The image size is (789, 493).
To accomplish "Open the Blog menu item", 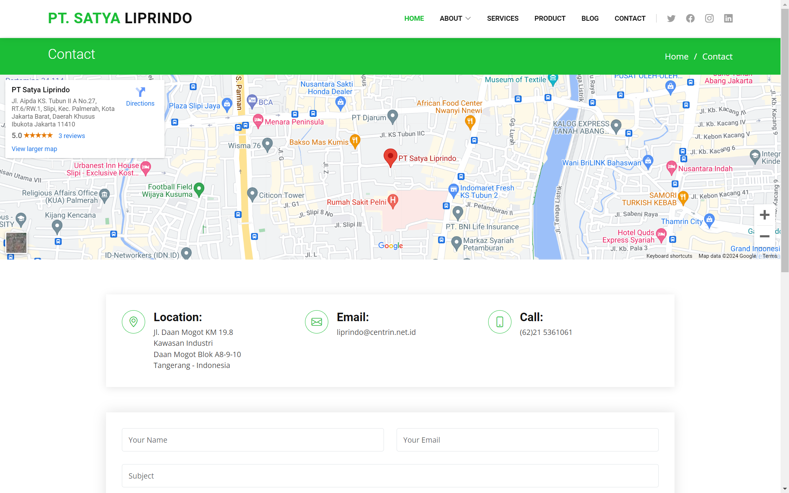I will (590, 18).
